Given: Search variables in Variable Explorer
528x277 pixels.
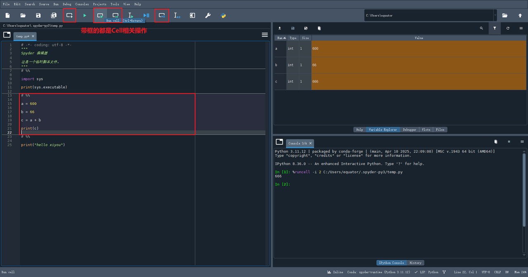Looking at the screenshot, I should [x=481, y=28].
